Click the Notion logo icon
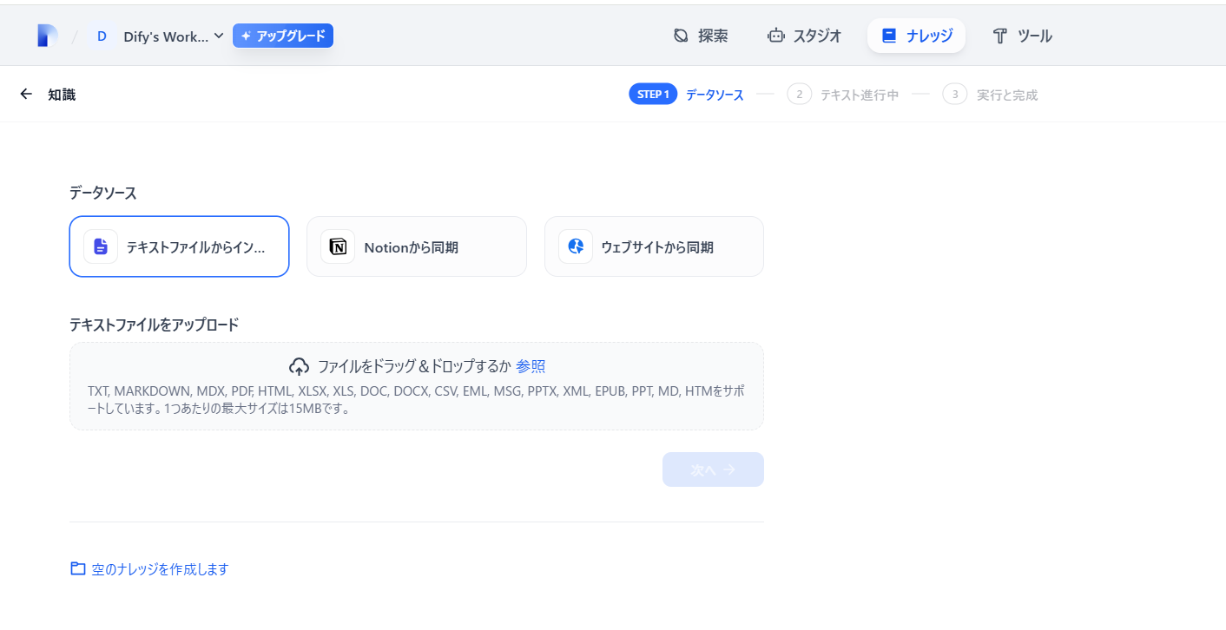This screenshot has height=630, width=1226. coord(338,246)
